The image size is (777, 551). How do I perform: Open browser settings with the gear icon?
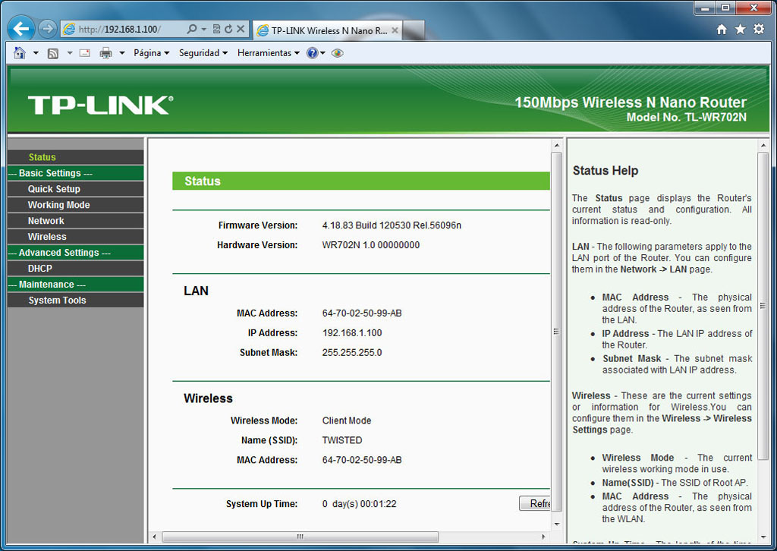click(x=759, y=30)
